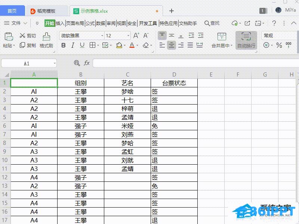Click the currency format icon
The image size is (299, 224).
pyautogui.click(x=266, y=45)
